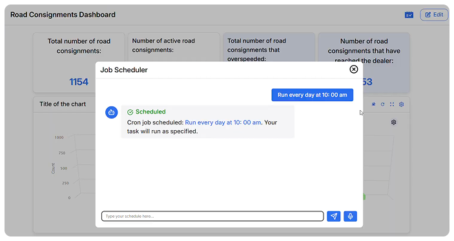Screen dimensions: 454x241
Task: Click the 'Count' axis label on the chart
Action: (53, 168)
